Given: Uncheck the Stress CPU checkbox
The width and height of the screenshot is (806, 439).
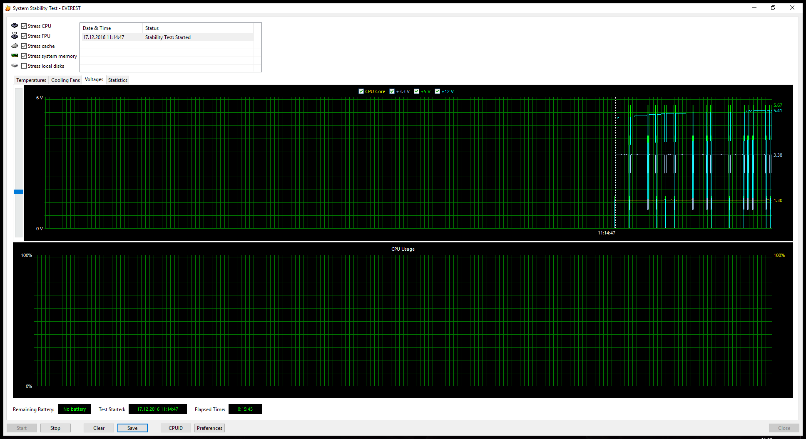Looking at the screenshot, I should (24, 26).
